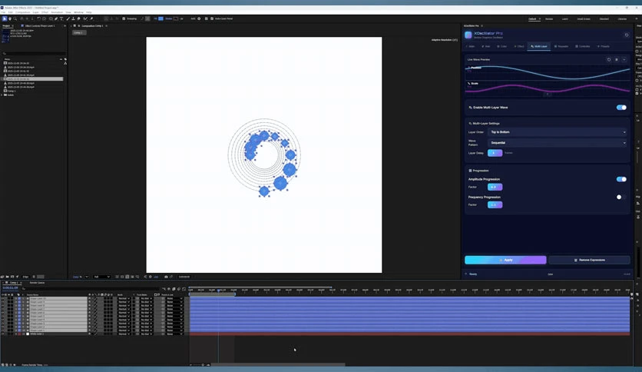The image size is (642, 372).
Task: Pause the Live Wave Preview
Action: tap(617, 59)
